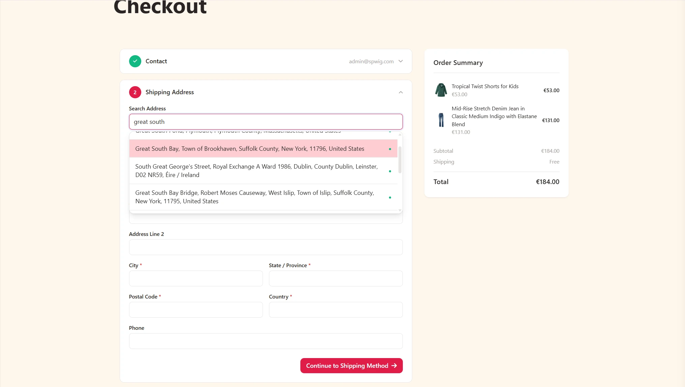Select Great South Bay Bridge suggestion
Image resolution: width=685 pixels, height=387 pixels.
click(x=263, y=197)
